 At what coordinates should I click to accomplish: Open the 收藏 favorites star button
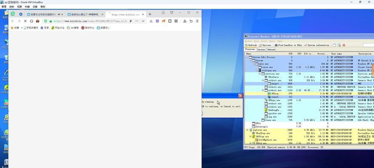[x=15, y=28]
